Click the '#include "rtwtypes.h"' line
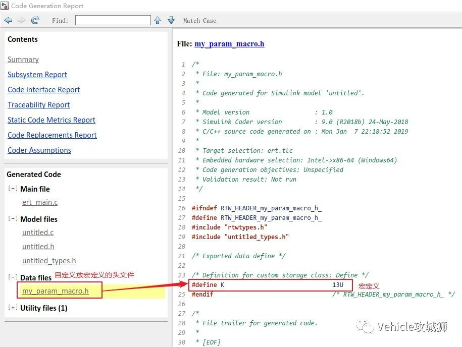Viewport: 462px width, 347px height. (229, 227)
